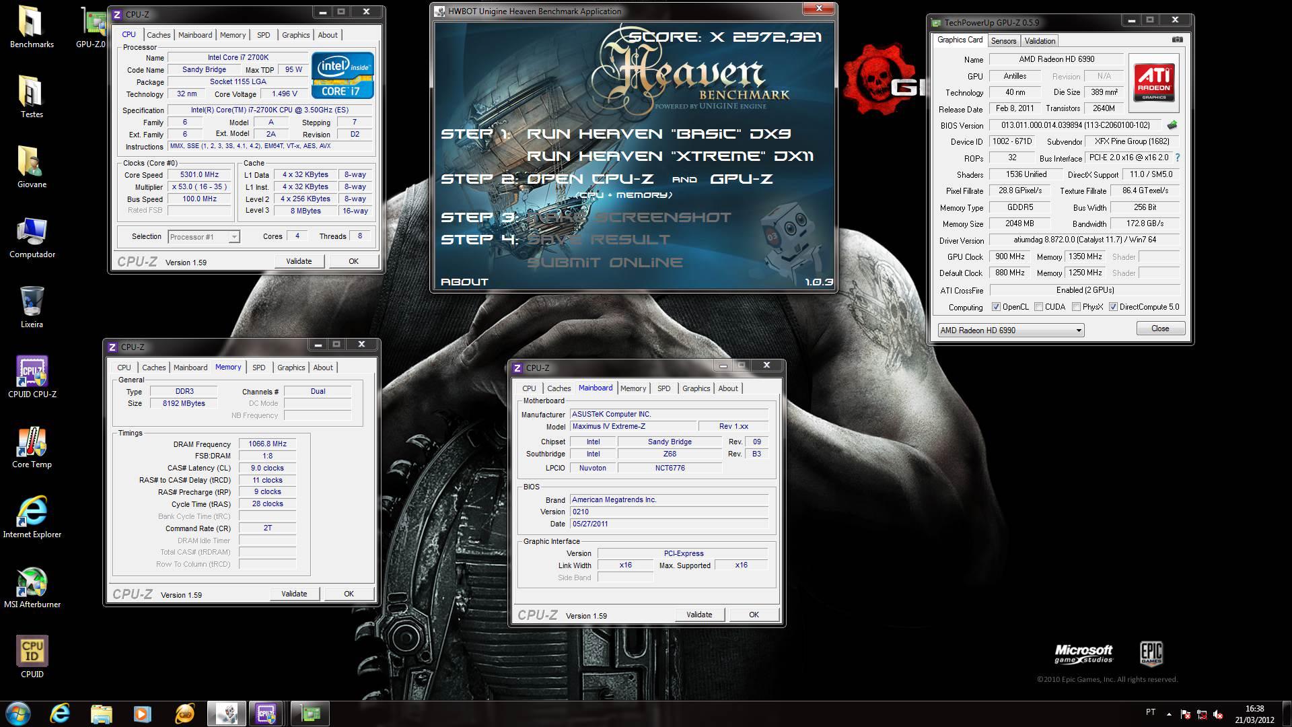Open Caches tab in top CPU-Z window
The height and width of the screenshot is (727, 1292).
coord(159,35)
